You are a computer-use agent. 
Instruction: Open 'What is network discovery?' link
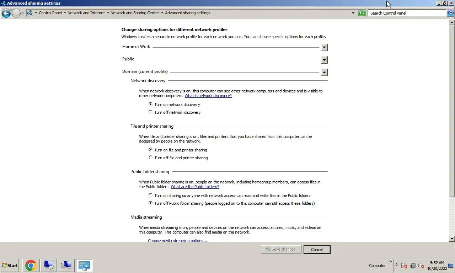click(208, 96)
